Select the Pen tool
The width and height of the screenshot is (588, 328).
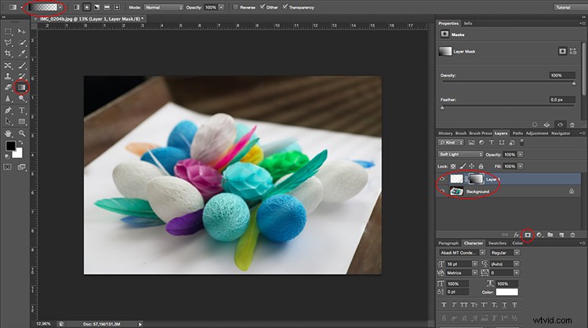(9, 111)
